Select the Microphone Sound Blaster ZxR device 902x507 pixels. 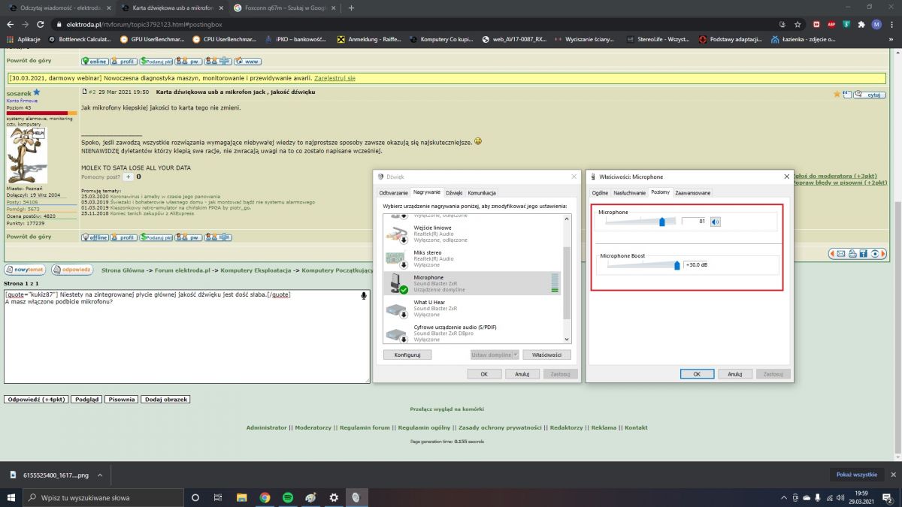pyautogui.click(x=472, y=283)
